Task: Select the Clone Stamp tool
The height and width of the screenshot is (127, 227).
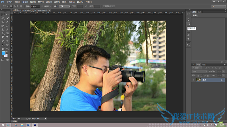Action: 3,30
